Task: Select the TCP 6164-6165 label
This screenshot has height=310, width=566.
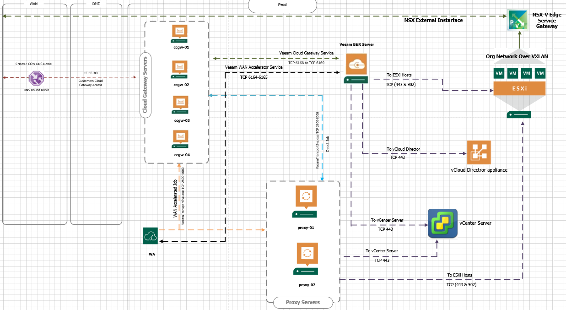Action: [253, 77]
